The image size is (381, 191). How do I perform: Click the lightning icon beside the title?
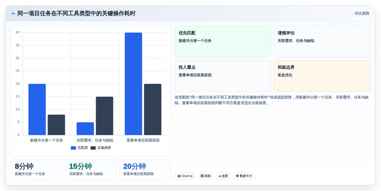pos(13,14)
